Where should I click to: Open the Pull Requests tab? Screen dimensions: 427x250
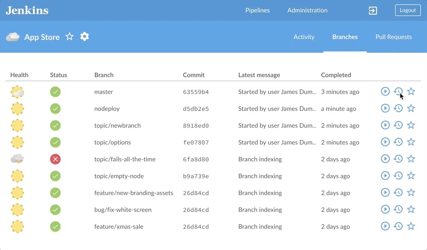coord(393,37)
